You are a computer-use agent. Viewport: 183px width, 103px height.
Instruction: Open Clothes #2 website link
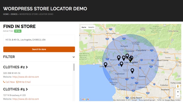tap(26, 77)
